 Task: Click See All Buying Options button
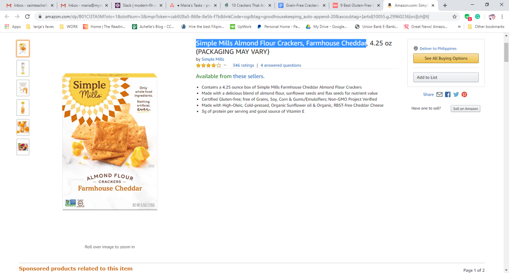point(446,58)
